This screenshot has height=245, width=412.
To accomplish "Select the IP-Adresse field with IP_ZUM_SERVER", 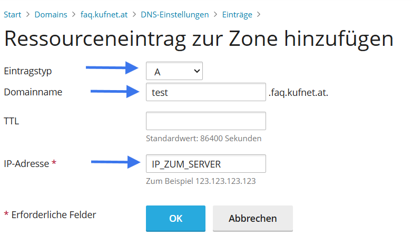I will 205,164.
